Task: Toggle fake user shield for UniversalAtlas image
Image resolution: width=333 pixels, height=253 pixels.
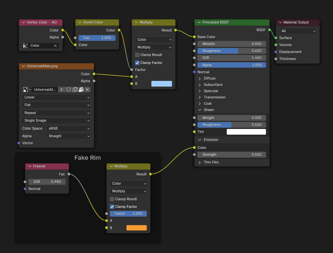Action: pyautogui.click(x=68, y=90)
